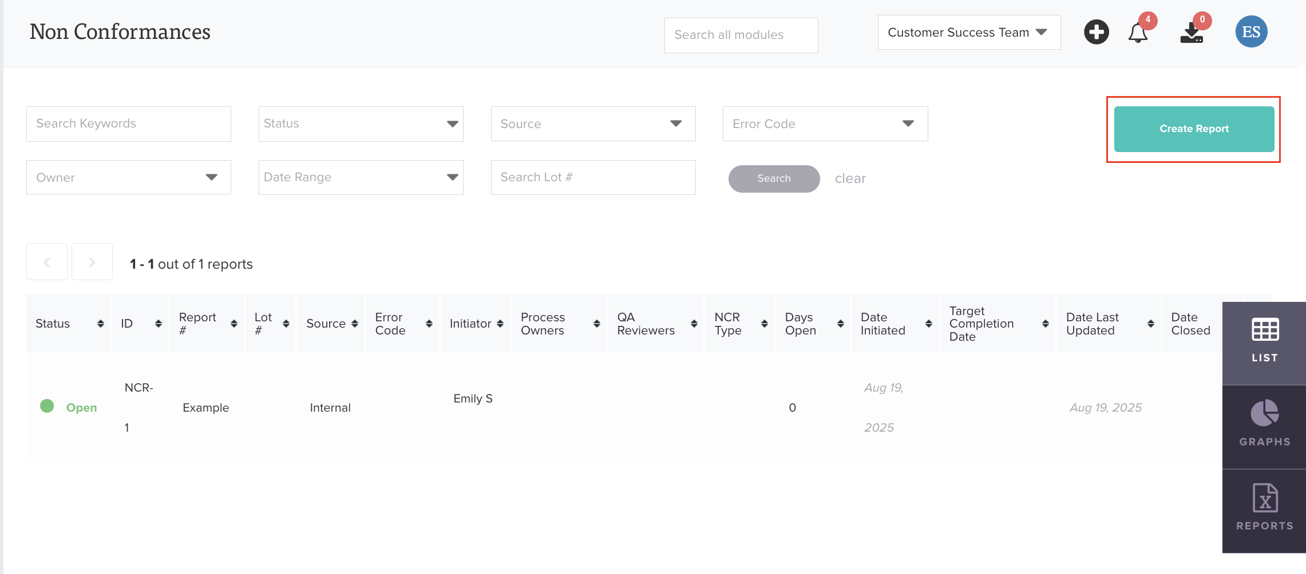Click the Internal source cell
Viewport: 1306px width, 574px height.
(x=330, y=408)
